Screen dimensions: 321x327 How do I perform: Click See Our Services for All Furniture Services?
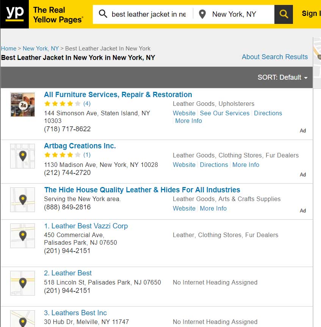224,113
